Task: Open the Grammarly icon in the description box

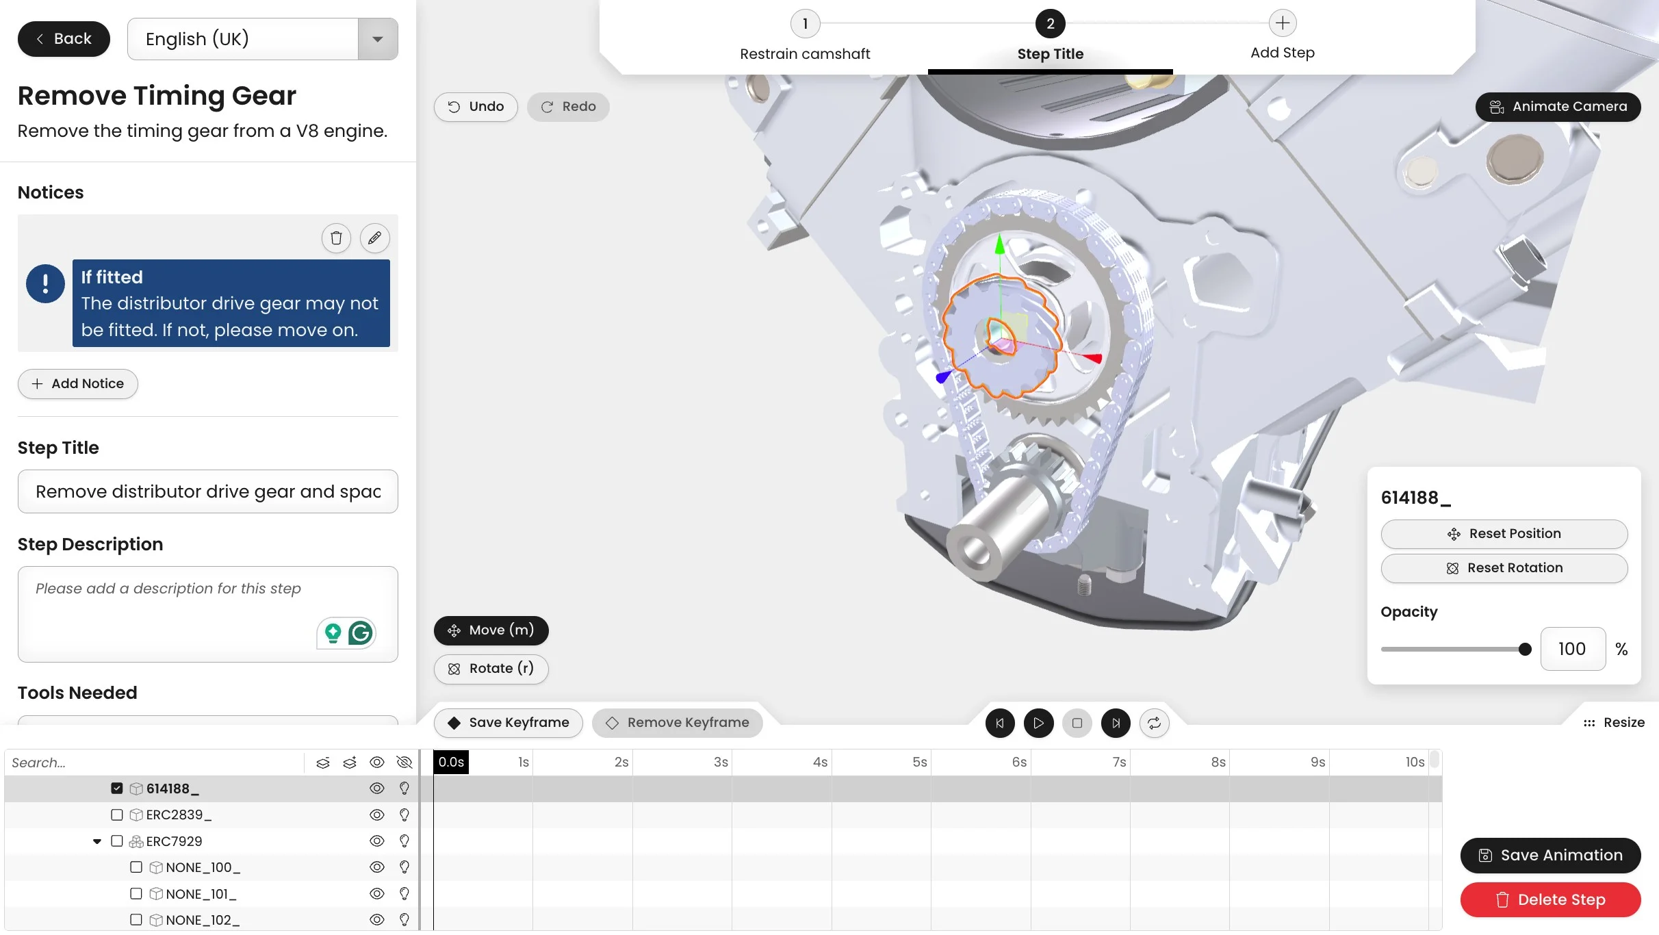Action: click(x=361, y=633)
